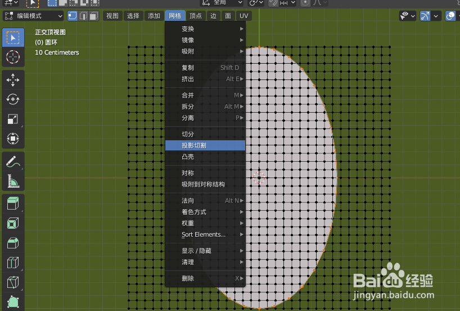Choose 吸附到对称结构 menu entry
The height and width of the screenshot is (311, 460).
(x=205, y=184)
